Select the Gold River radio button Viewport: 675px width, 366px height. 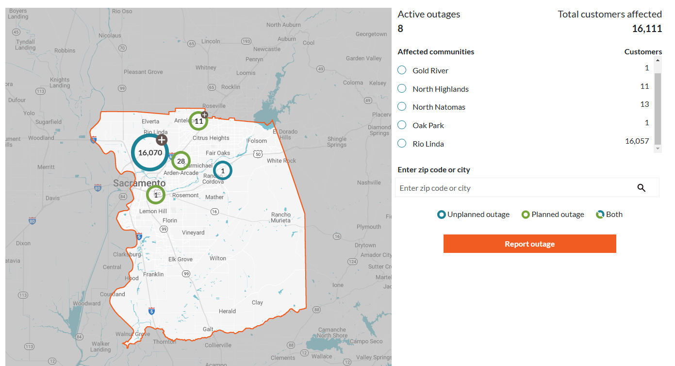(401, 69)
